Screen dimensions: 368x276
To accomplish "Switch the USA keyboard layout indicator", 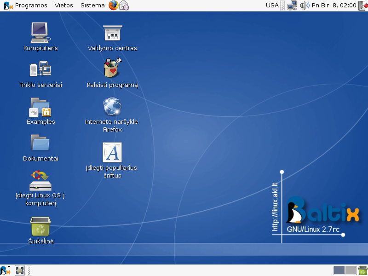I will pyautogui.click(x=272, y=6).
